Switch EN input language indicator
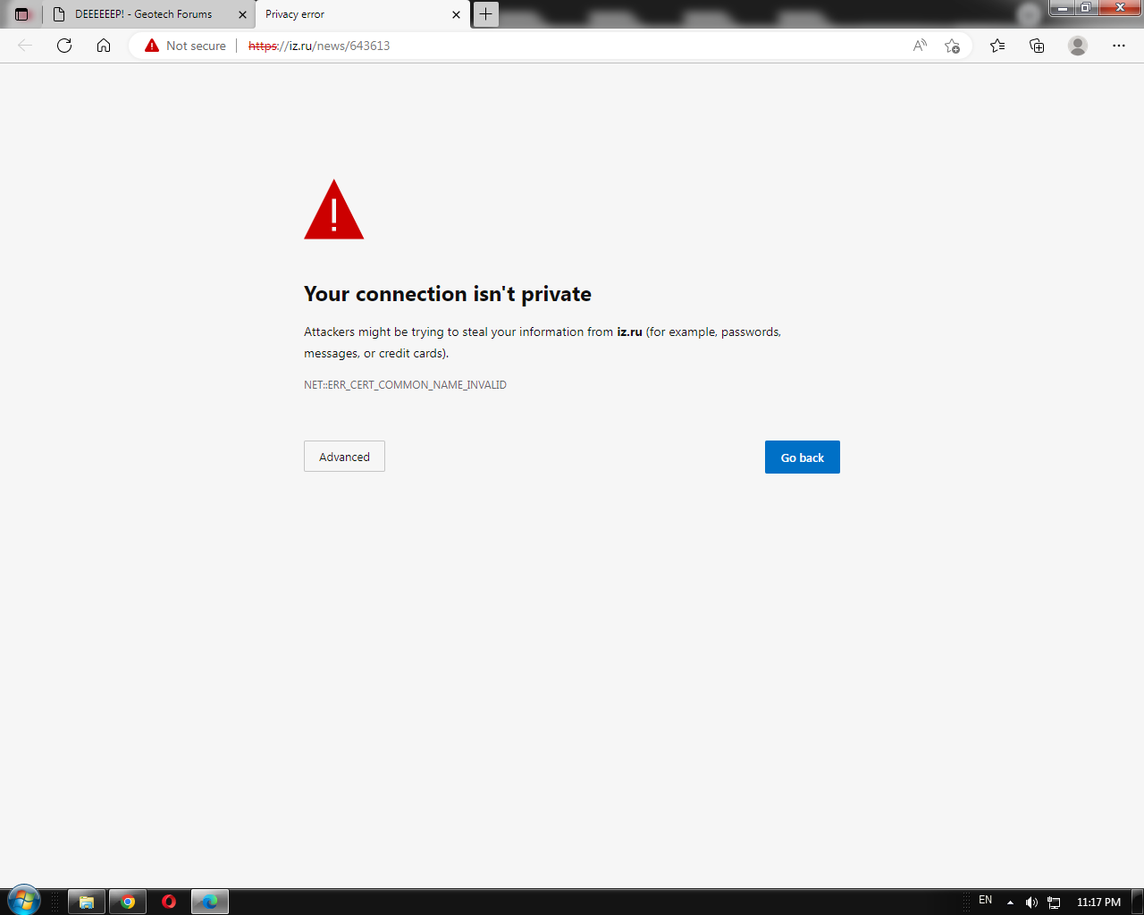Viewport: 1144px width, 915px height. (986, 900)
